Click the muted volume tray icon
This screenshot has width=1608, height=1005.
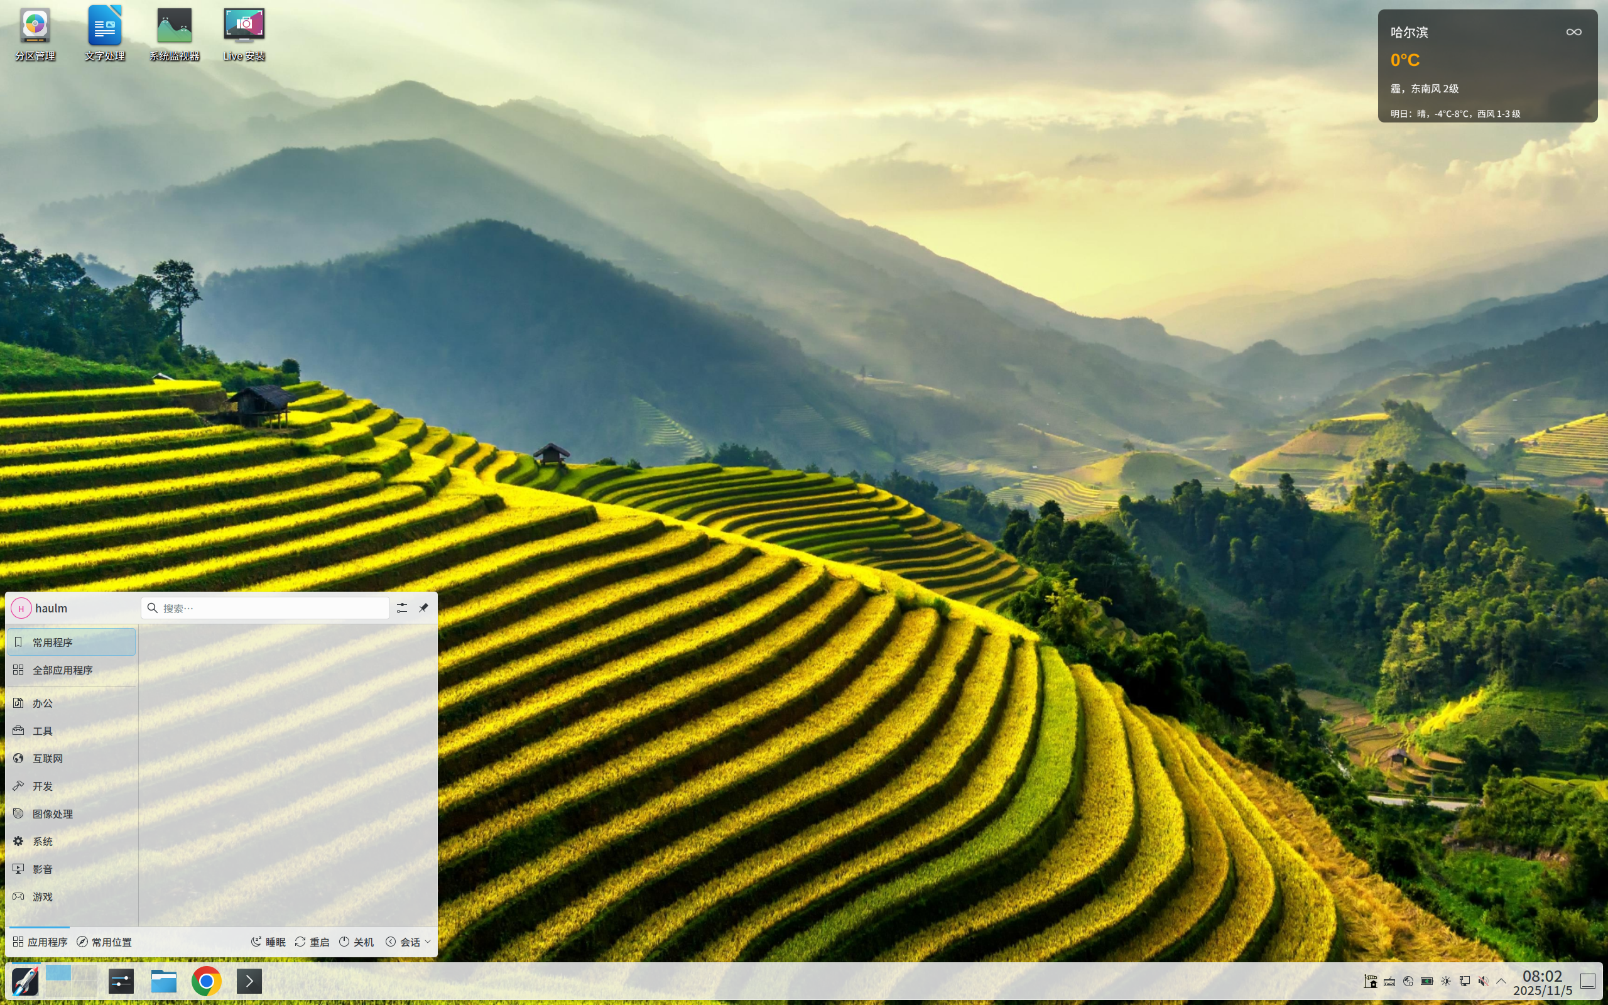tap(1483, 981)
